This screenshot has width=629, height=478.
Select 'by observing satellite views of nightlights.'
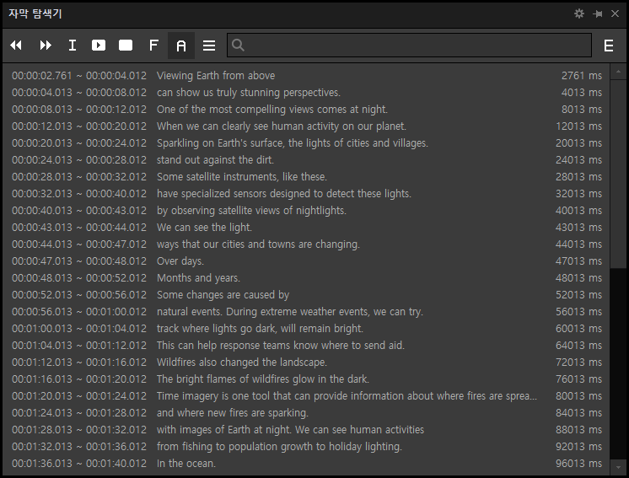coord(251,211)
